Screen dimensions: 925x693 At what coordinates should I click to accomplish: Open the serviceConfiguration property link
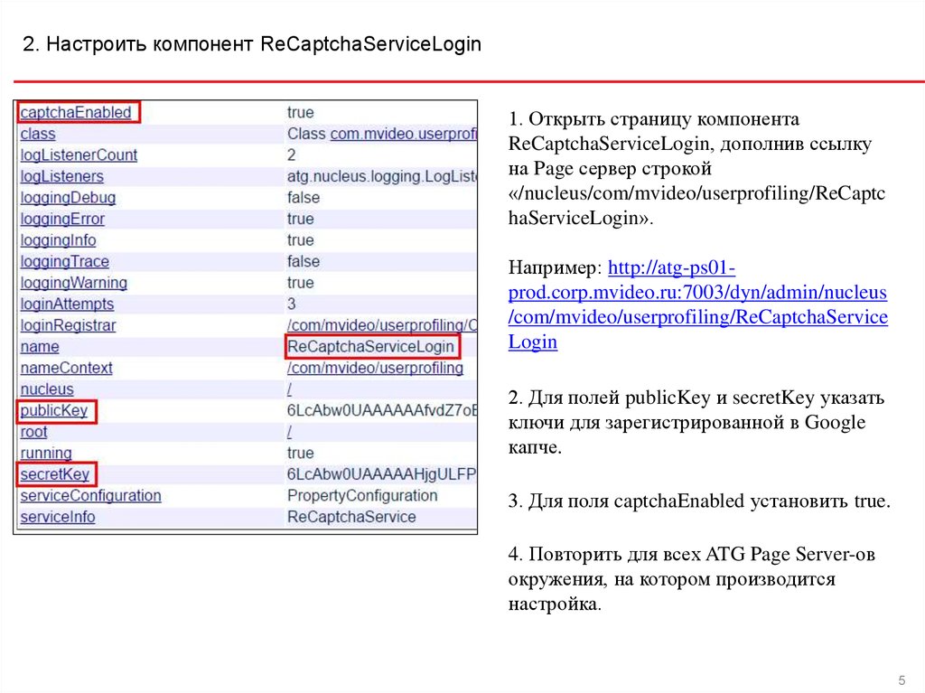pos(90,496)
